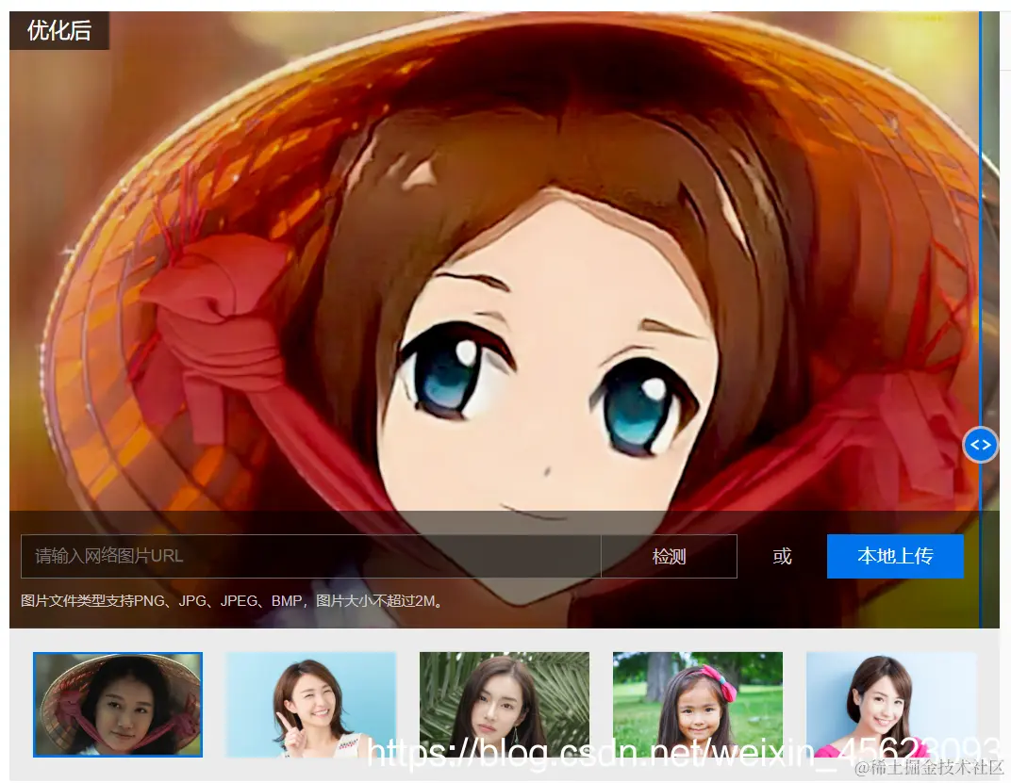
Task: Select the conical hat woman sample thumbnail
Action: (x=118, y=705)
